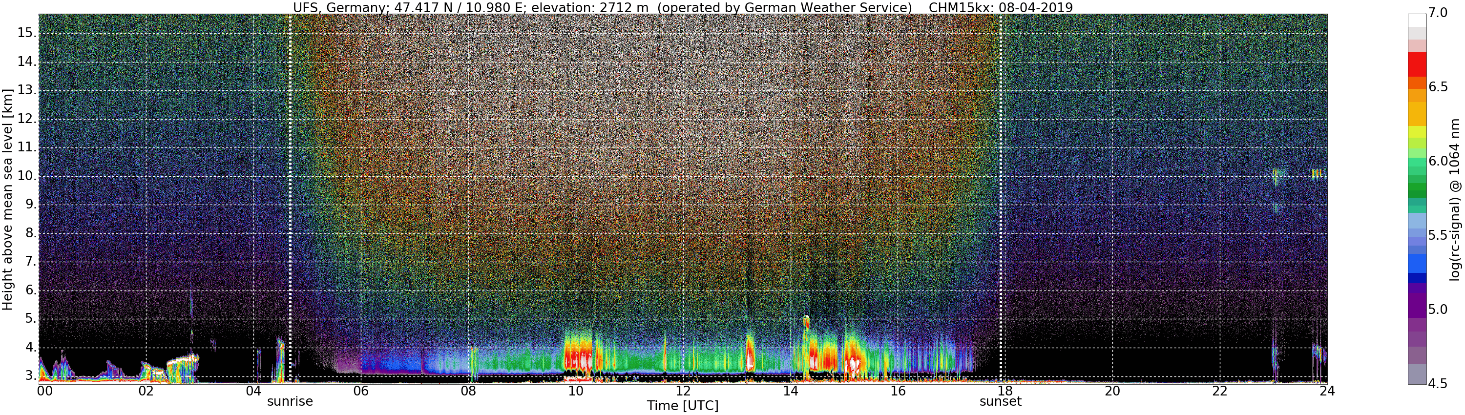Image resolution: width=1465 pixels, height=415 pixels.
Task: Pick the yellow band on the colorbar
Action: click(1417, 132)
